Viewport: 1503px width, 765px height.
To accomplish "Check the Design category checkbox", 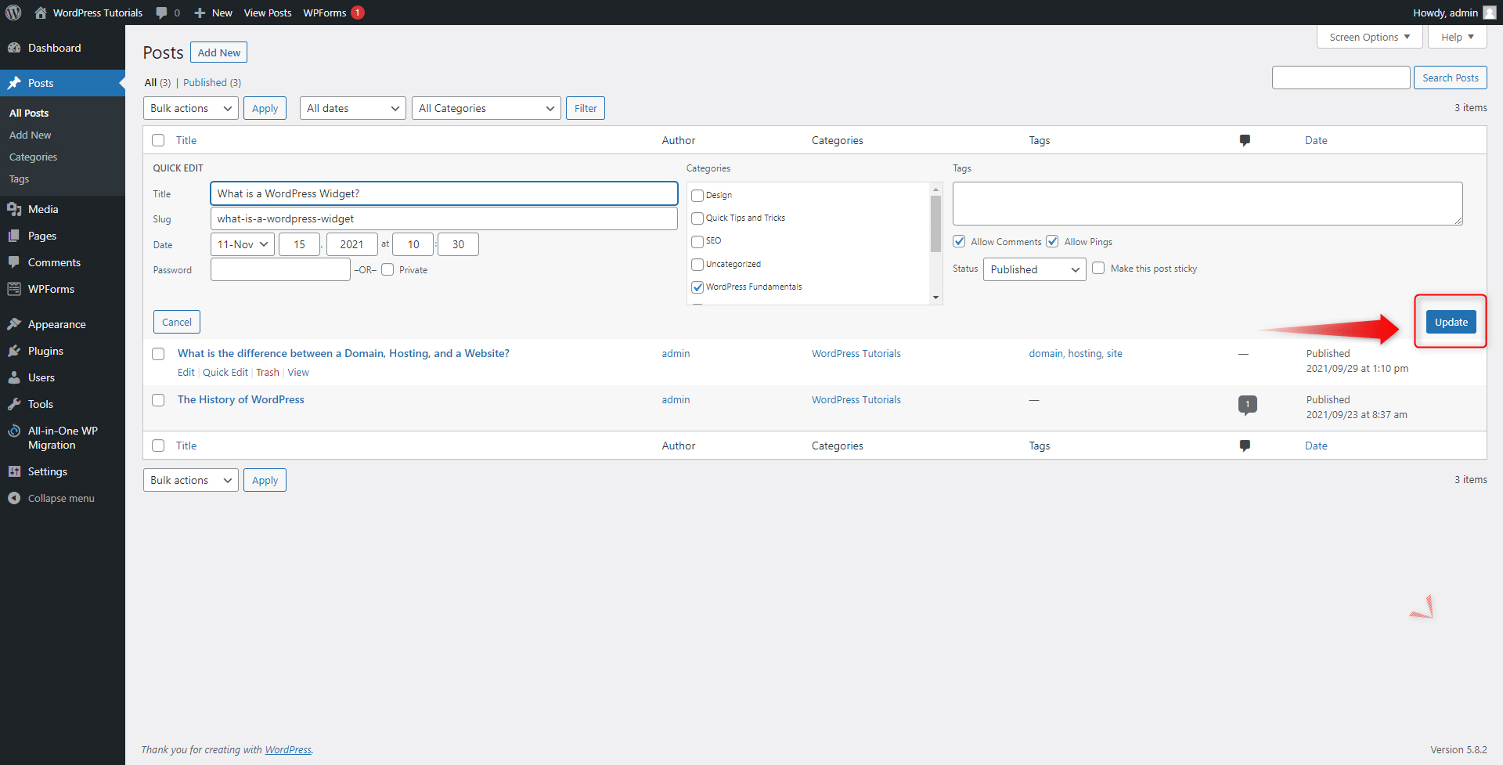I will [697, 196].
